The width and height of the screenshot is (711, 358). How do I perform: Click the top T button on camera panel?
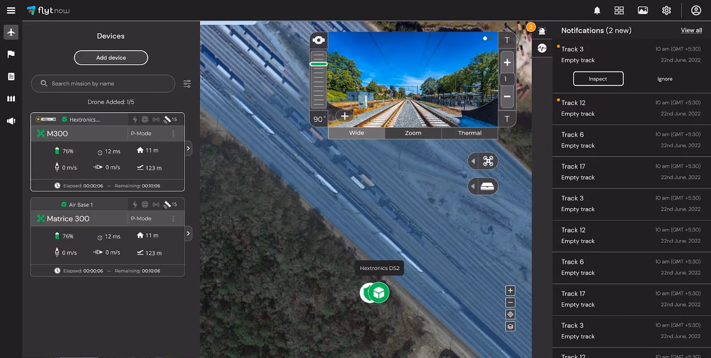tap(507, 40)
